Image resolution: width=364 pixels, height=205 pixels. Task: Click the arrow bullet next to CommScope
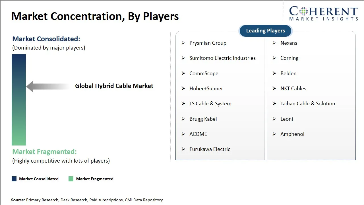point(183,73)
